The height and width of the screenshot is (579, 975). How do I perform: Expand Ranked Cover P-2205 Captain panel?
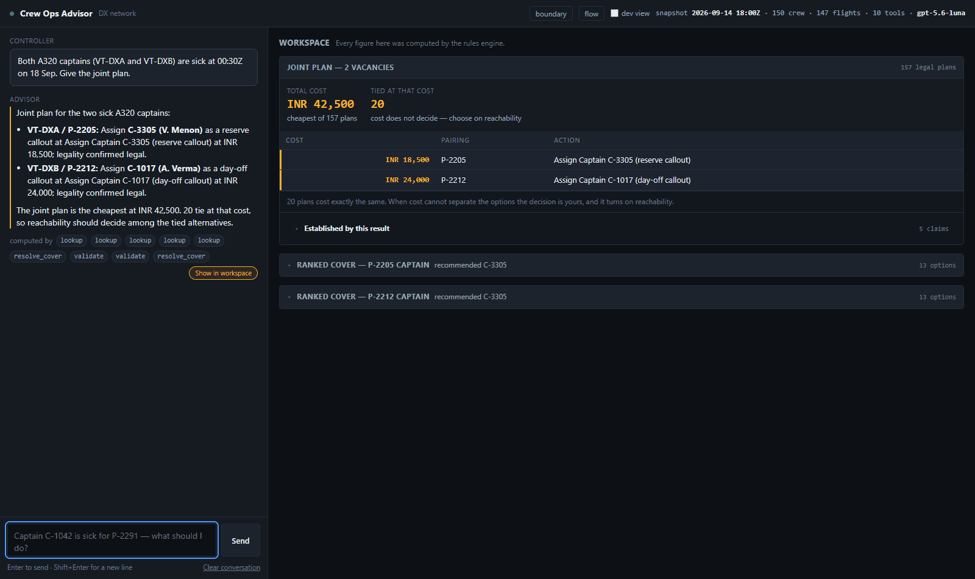coord(622,265)
